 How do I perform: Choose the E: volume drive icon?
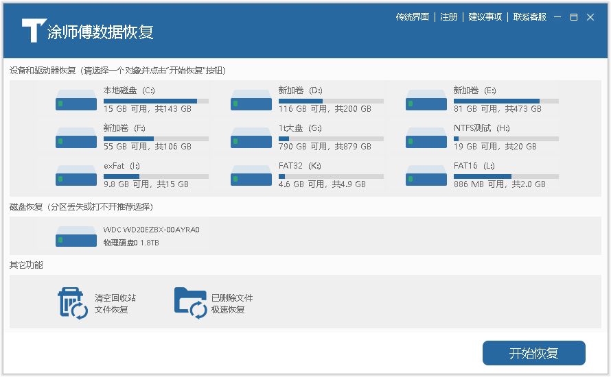click(x=426, y=100)
